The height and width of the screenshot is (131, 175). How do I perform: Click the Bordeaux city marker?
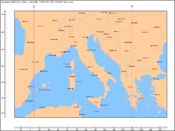(28, 42)
